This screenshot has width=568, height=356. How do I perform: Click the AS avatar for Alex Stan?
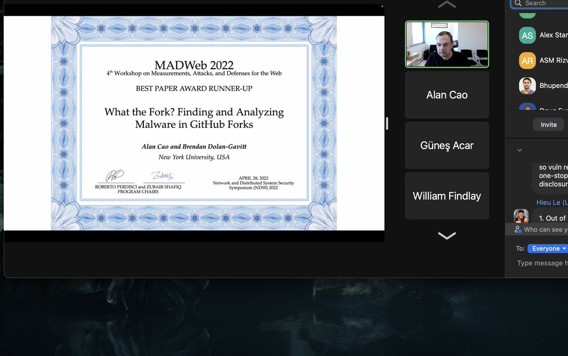coord(527,36)
